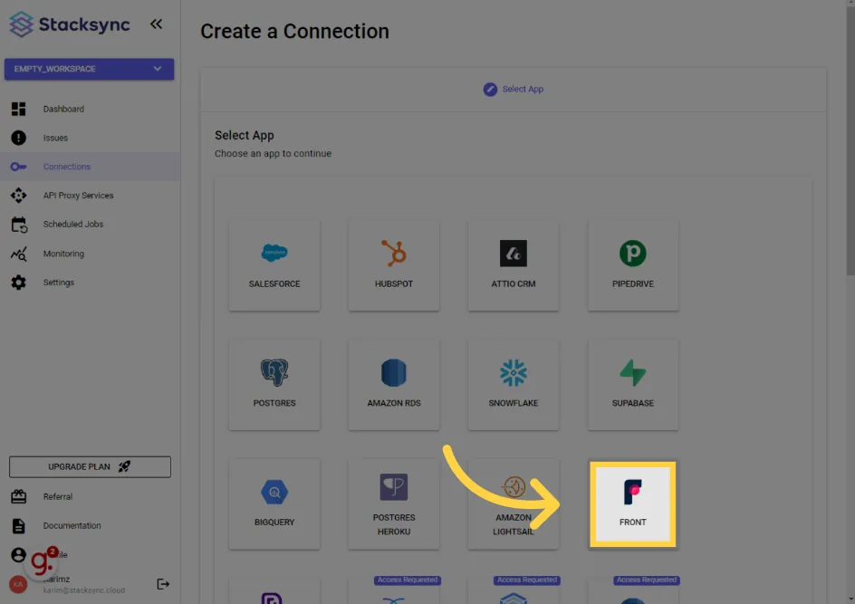
Task: Click the Scheduled Jobs calendar icon
Action: coord(19,225)
